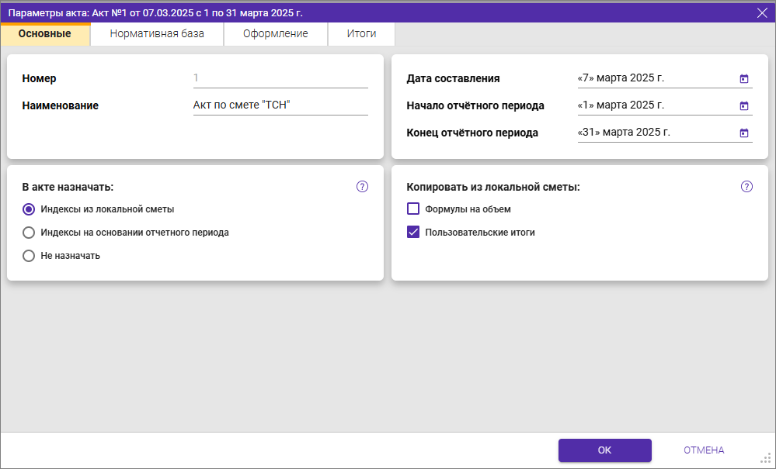
Task: Open calendar for Дата составления
Action: (743, 78)
